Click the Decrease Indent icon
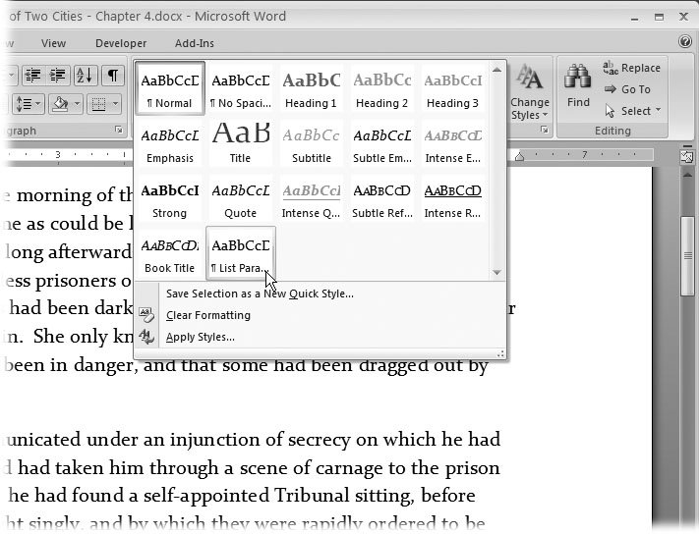The image size is (699, 534). point(30,76)
